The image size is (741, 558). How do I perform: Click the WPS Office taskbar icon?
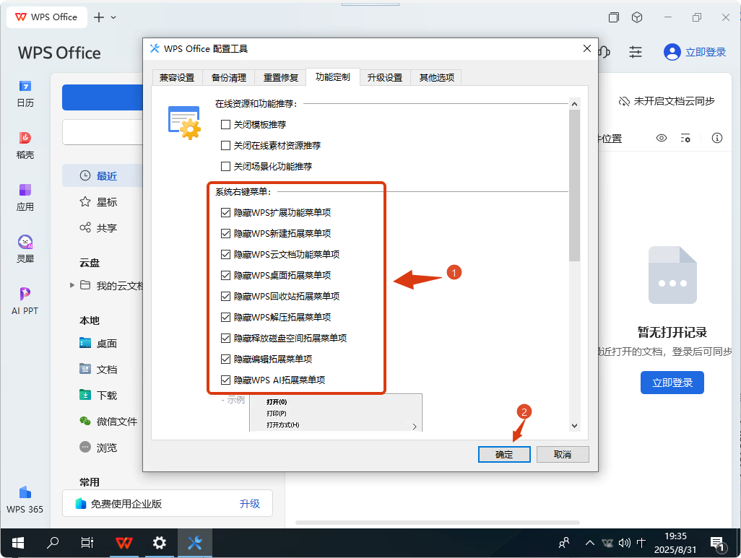[x=124, y=543]
